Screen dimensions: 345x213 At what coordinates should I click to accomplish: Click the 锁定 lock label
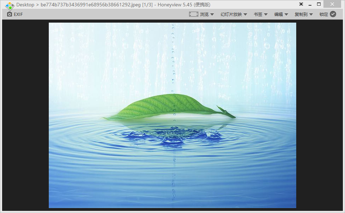click(x=324, y=14)
